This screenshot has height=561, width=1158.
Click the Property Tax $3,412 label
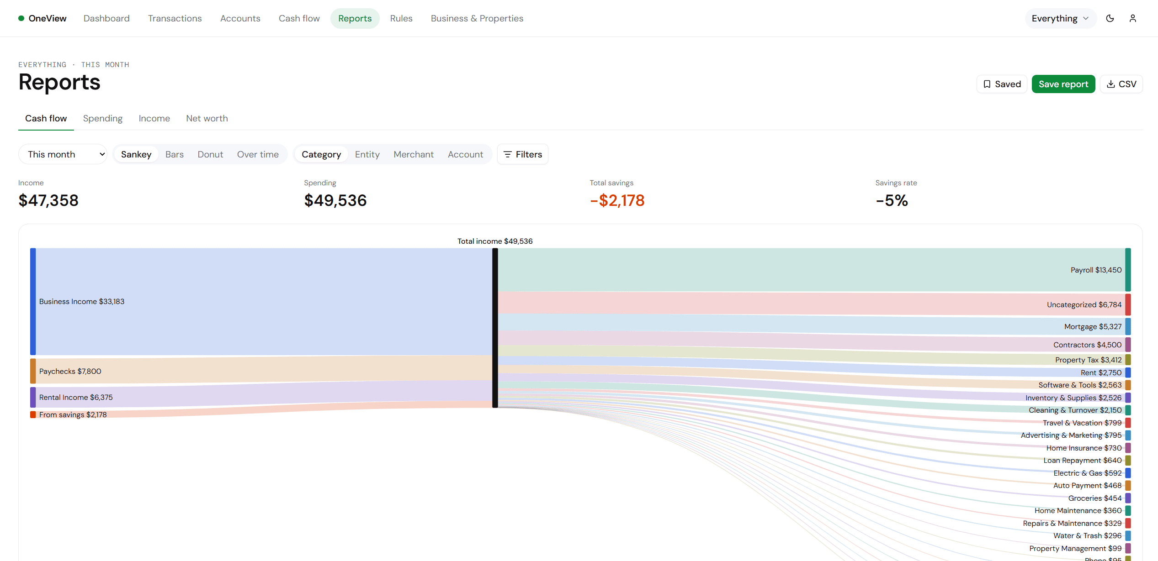(1088, 360)
